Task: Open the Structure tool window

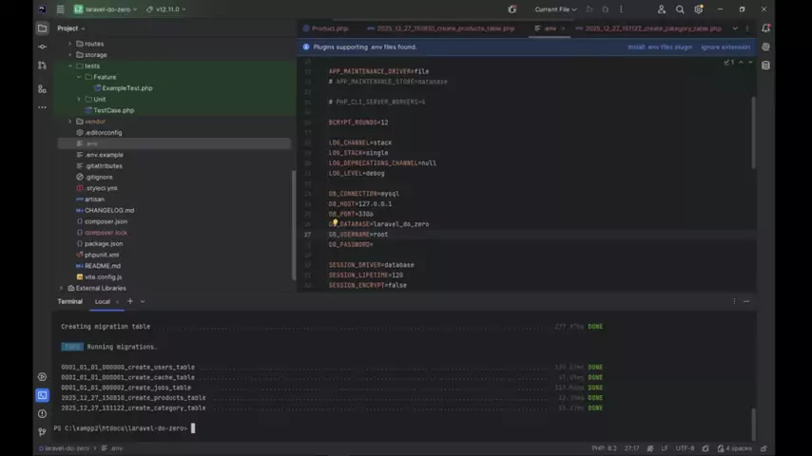Action: (42, 88)
